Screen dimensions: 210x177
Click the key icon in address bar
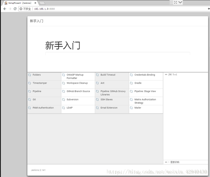tap(209, 9)
